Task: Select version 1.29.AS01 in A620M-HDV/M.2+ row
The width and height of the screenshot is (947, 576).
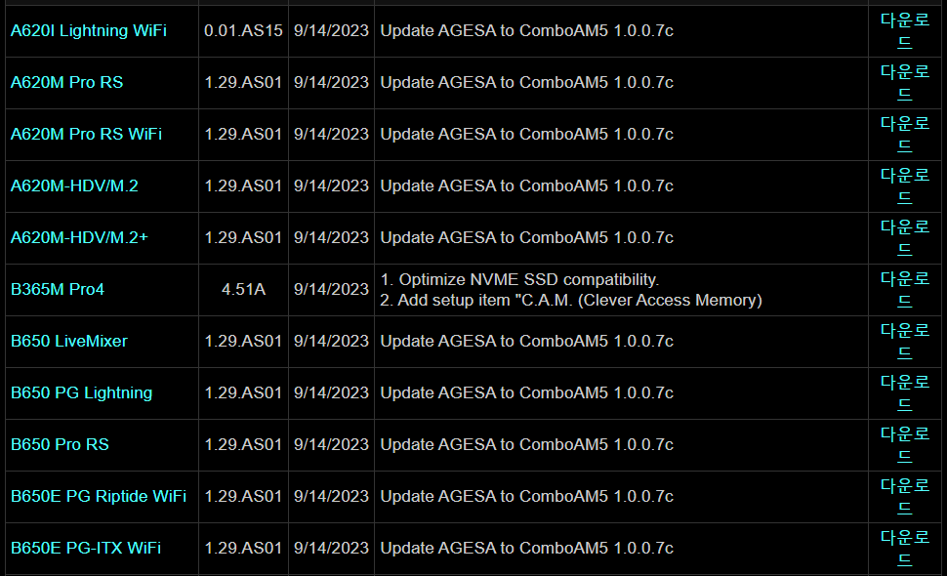Action: [243, 238]
